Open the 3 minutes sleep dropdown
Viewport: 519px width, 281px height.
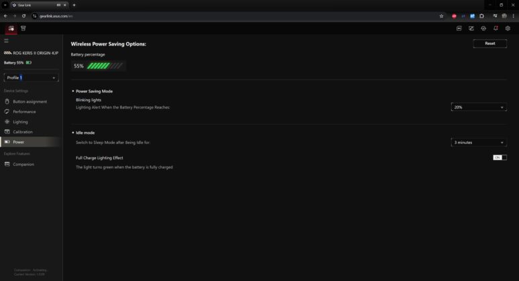pos(479,143)
